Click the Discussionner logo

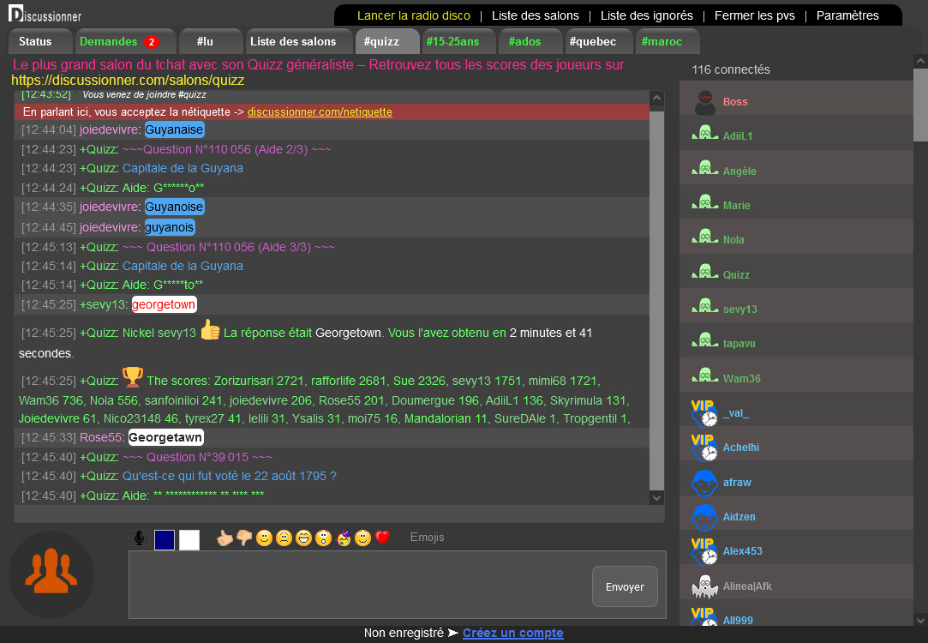pos(45,14)
